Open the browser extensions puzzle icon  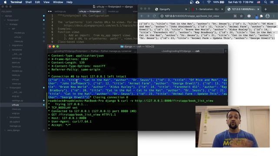[261, 16]
